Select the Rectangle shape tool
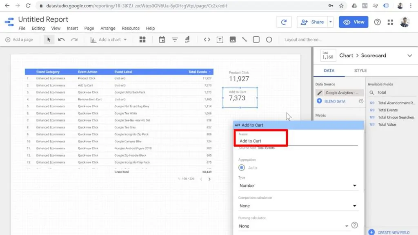Viewport: 418px width, 235px height. tap(256, 40)
